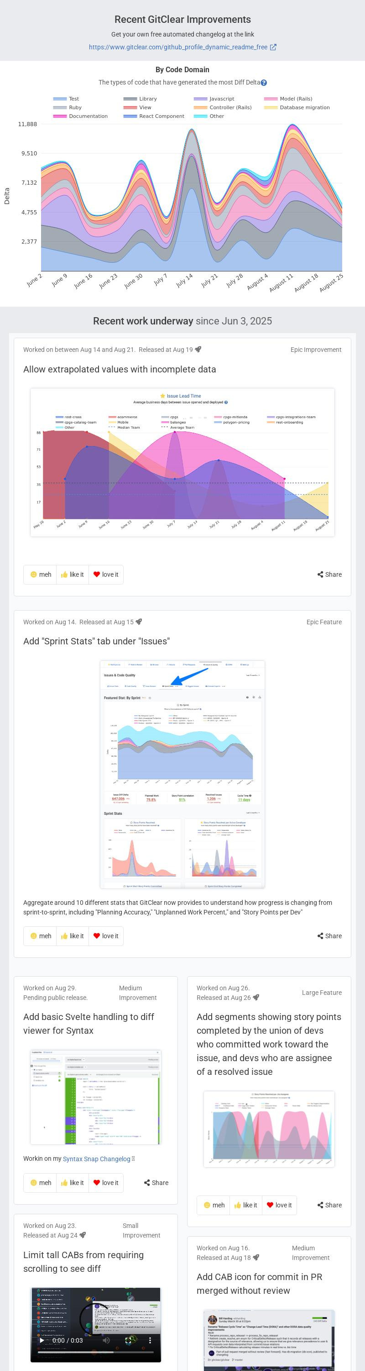Open the Syntax Snap Changelog link
Screen dimensions: 365x1371
tap(97, 1159)
